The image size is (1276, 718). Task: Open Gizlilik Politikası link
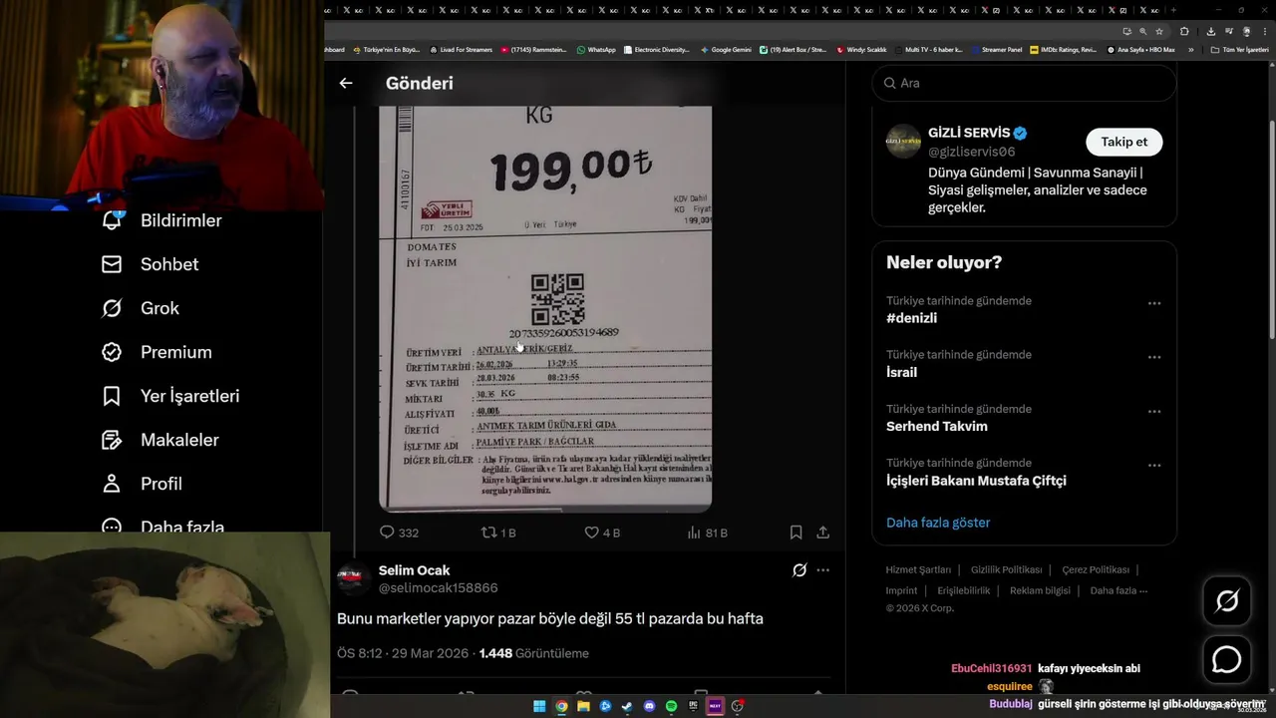click(x=1006, y=569)
